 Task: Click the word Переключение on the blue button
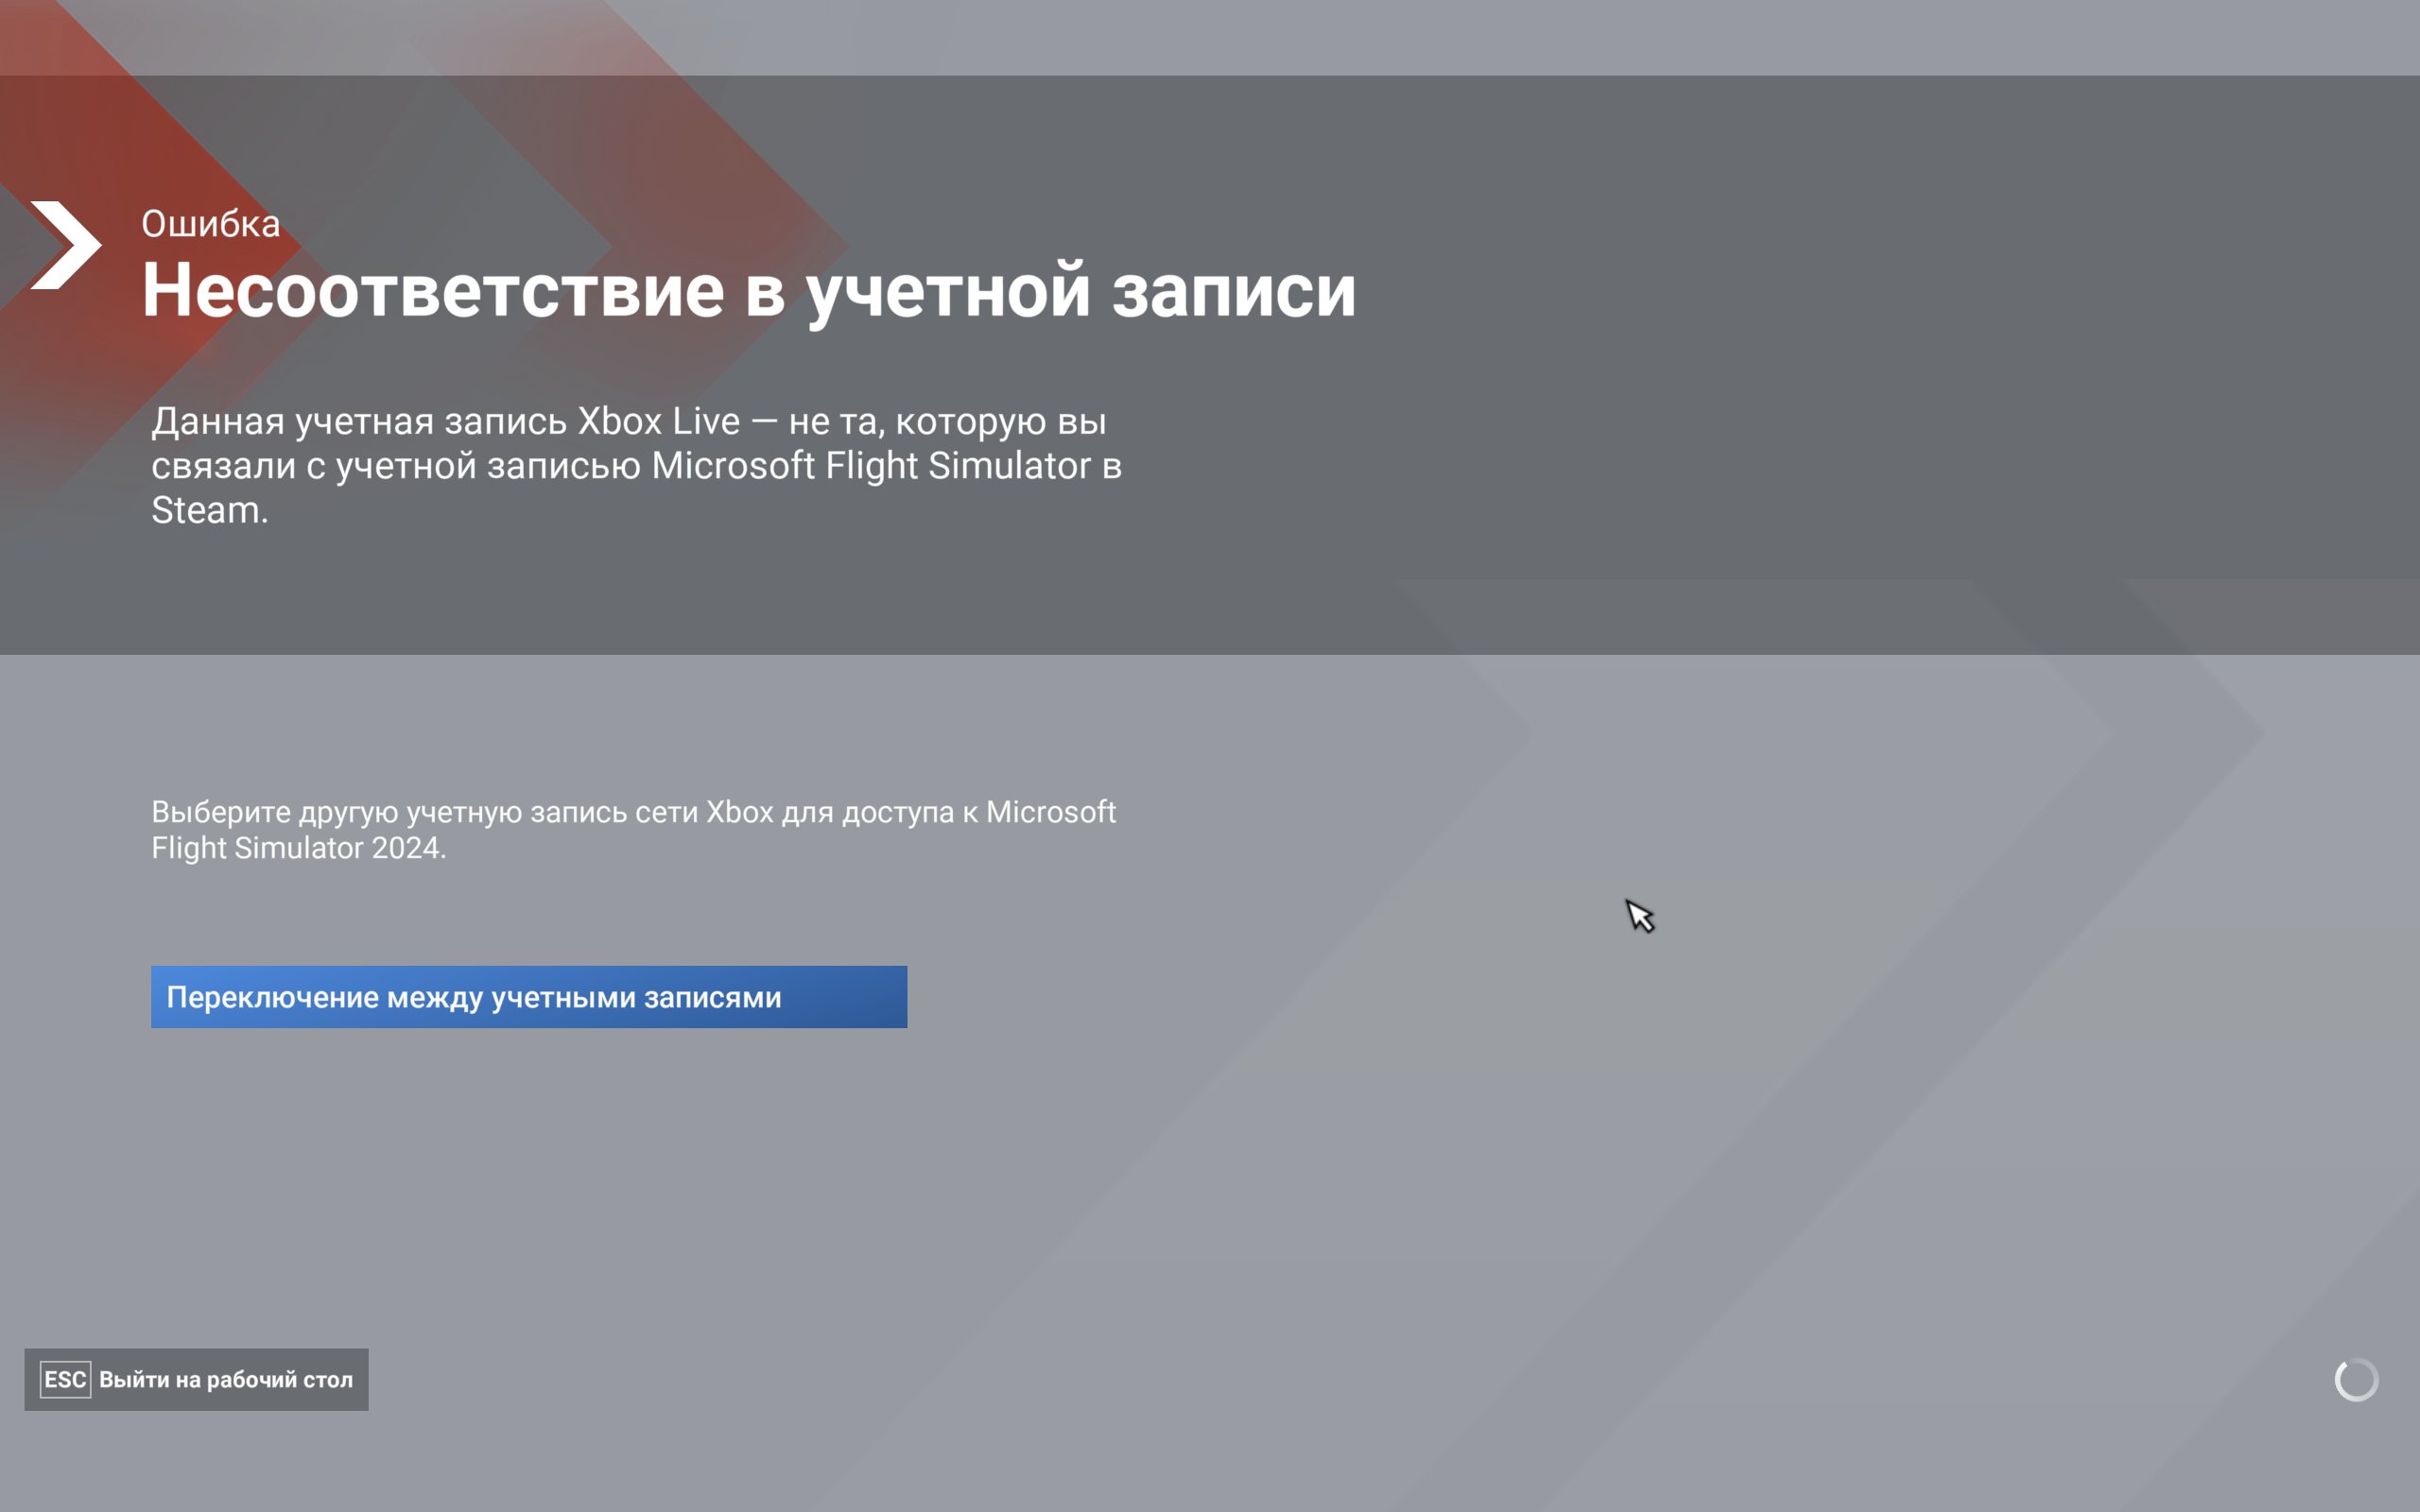click(x=272, y=997)
